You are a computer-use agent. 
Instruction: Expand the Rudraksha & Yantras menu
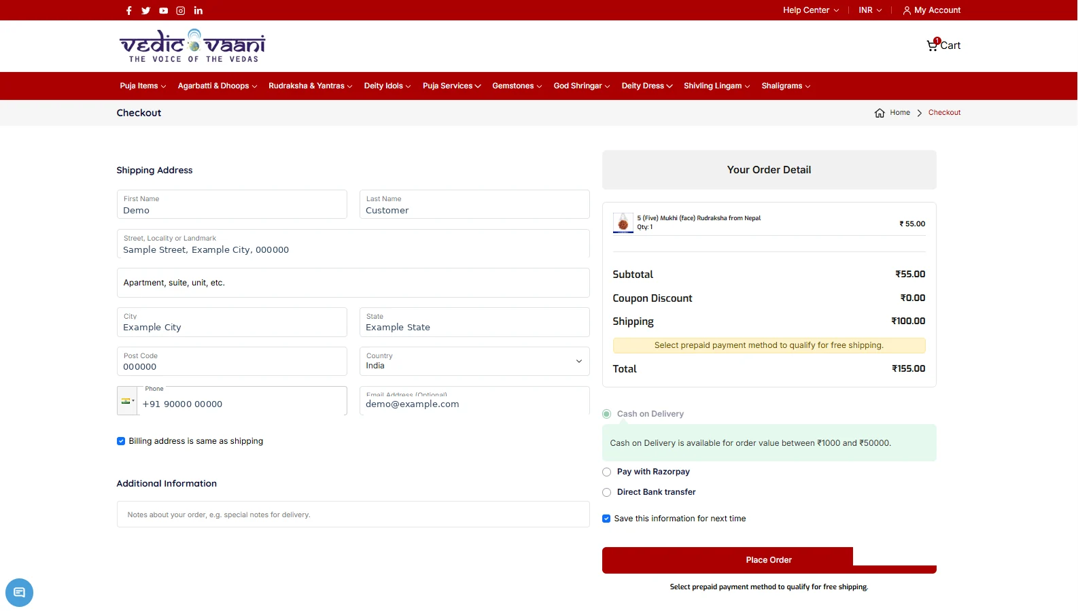coord(311,86)
